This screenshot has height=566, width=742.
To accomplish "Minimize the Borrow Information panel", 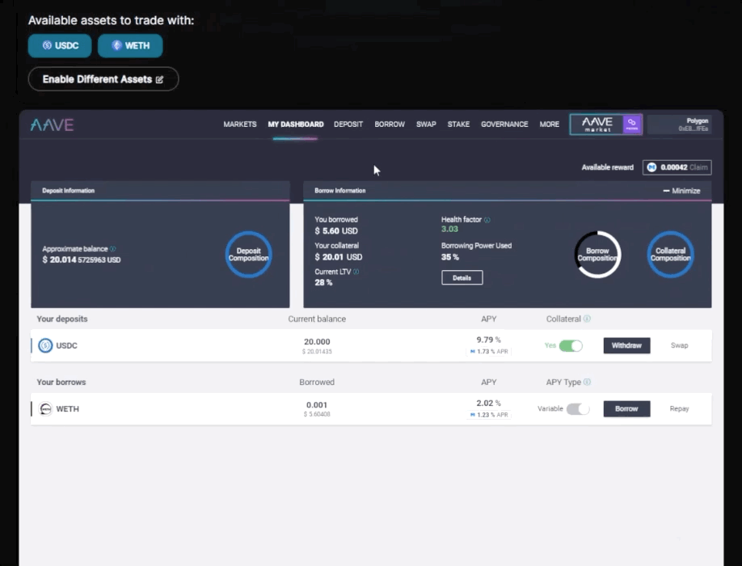I will coord(681,191).
